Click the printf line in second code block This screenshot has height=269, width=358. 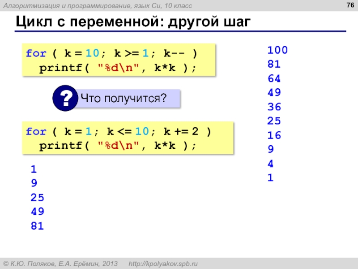point(118,146)
